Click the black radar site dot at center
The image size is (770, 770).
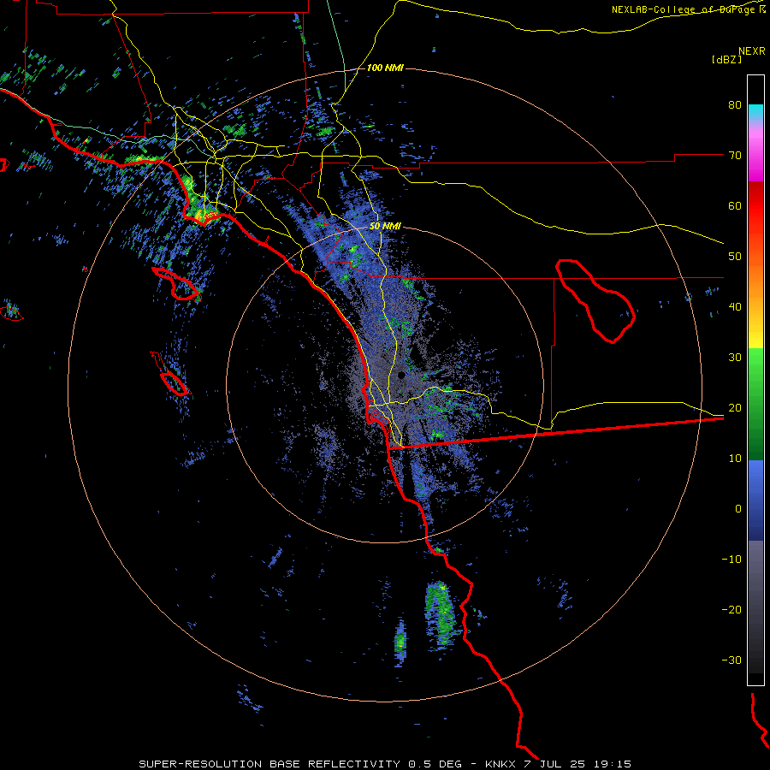coord(401,376)
